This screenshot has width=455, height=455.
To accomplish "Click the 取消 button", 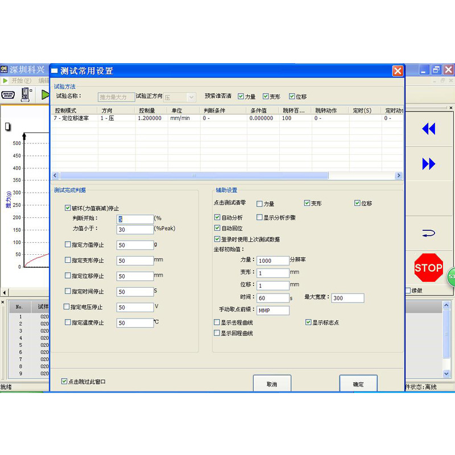I will [272, 383].
